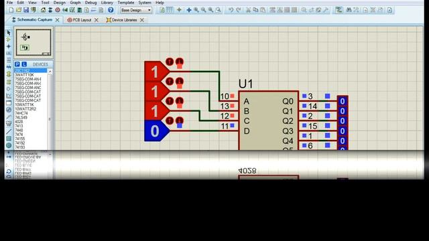Image resolution: width=429 pixels, height=241 pixels.
Task: Close the Device Libraries tab
Action: (142, 20)
